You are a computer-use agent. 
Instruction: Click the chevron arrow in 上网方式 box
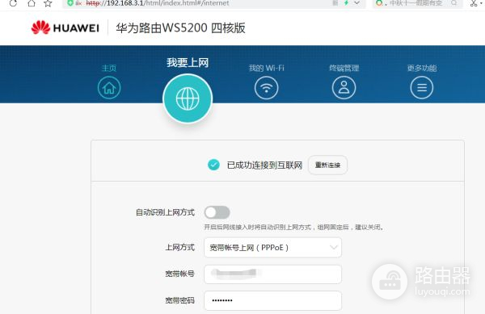click(x=333, y=247)
